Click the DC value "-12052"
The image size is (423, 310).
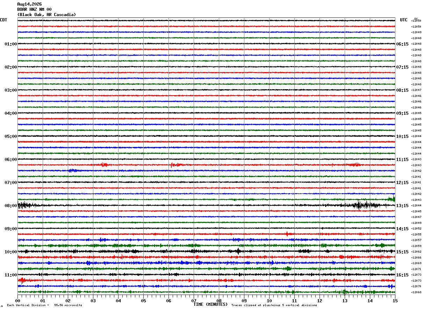[416, 228]
